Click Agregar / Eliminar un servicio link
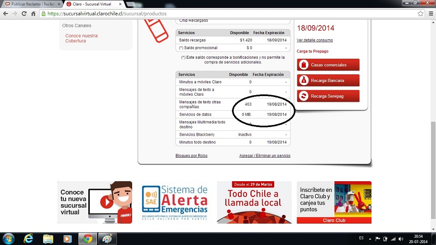This screenshot has height=245, width=436. [265, 155]
